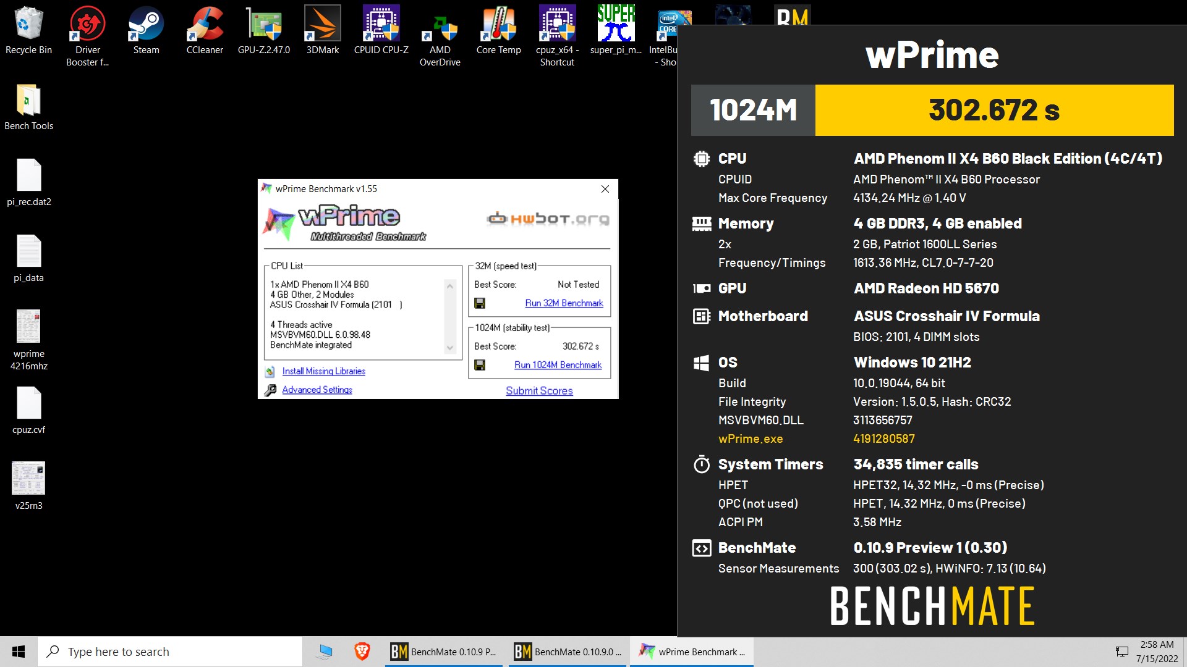Close the wPrime Benchmark window

(605, 189)
